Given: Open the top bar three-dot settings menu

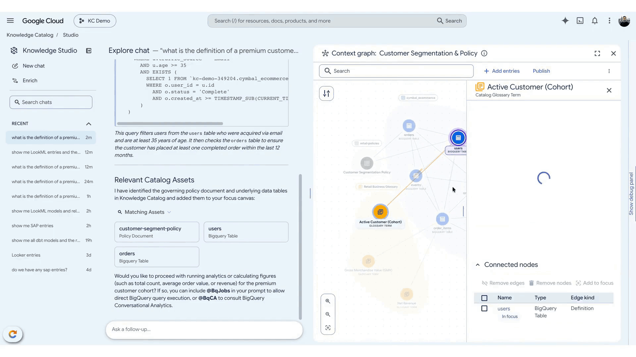Looking at the screenshot, I should pos(609,21).
